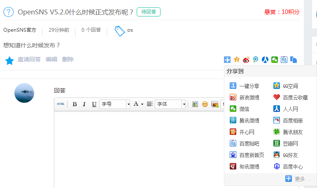Click the 字体 dropdown arrow
The height and width of the screenshot is (188, 317).
point(184,104)
